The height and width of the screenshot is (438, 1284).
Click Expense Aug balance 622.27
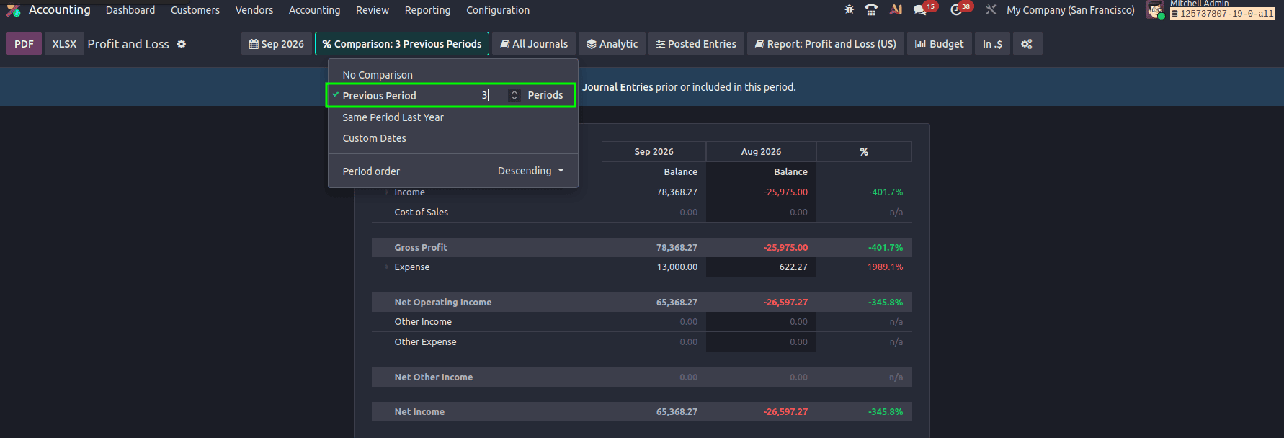(793, 267)
